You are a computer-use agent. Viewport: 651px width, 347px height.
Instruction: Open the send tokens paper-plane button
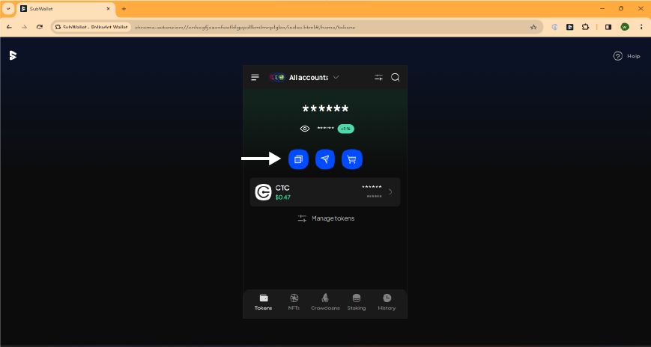pyautogui.click(x=325, y=159)
